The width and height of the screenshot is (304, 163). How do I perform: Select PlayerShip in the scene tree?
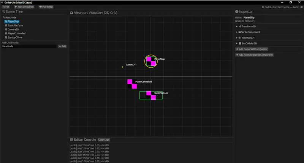coord(12,22)
